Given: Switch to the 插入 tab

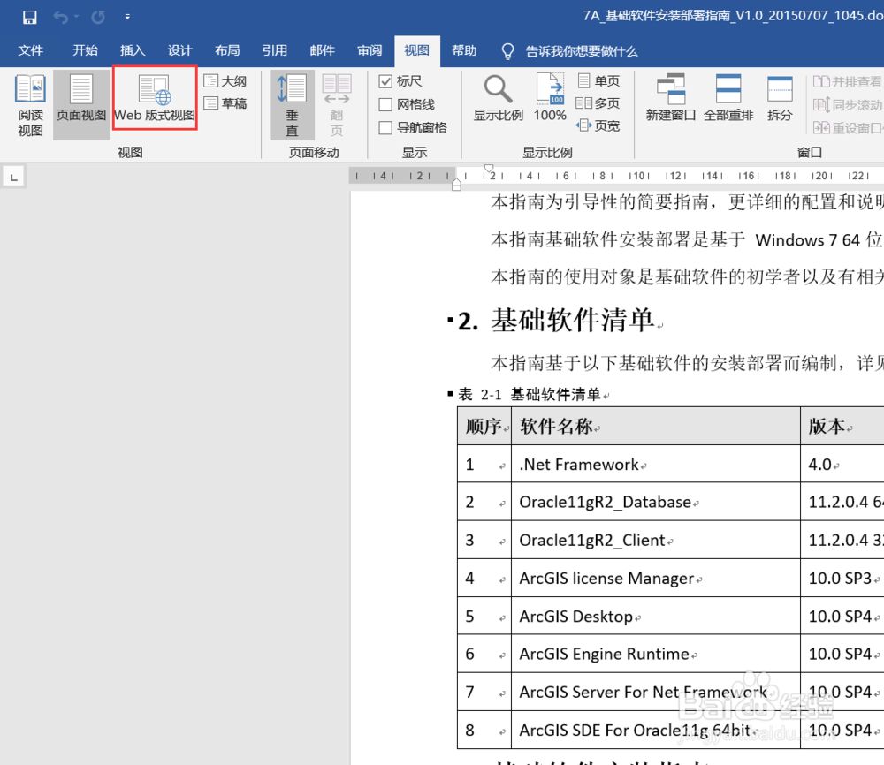Looking at the screenshot, I should point(133,50).
